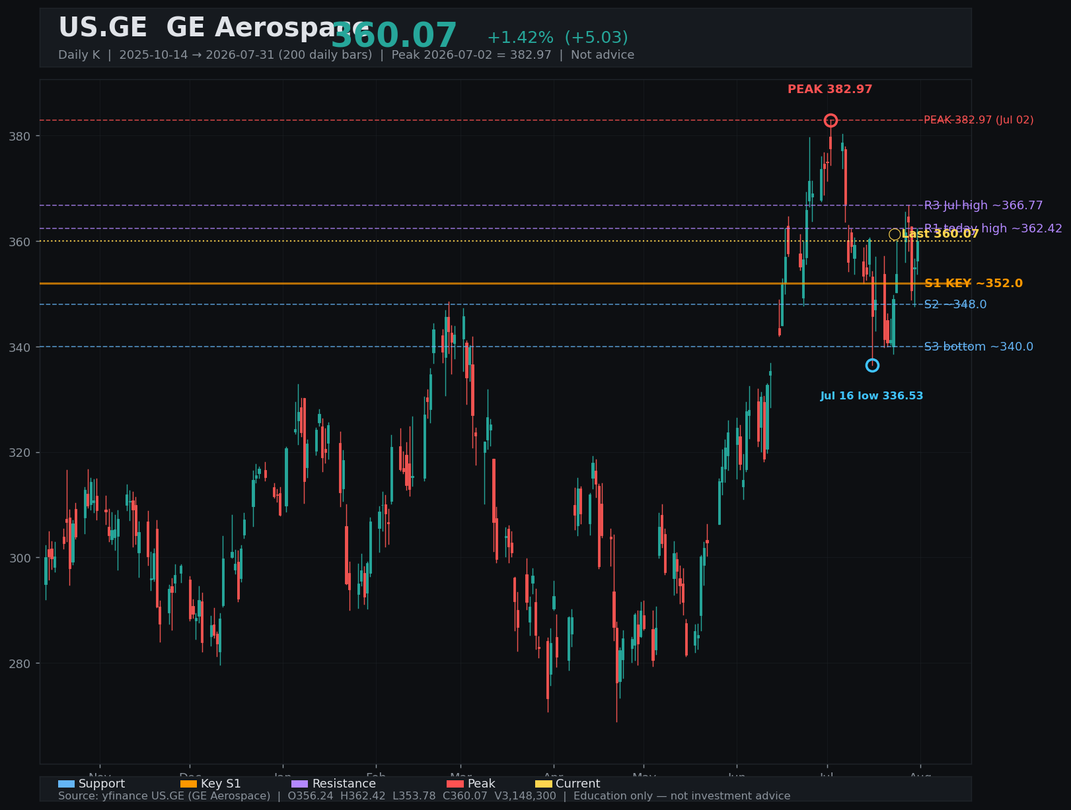Click the 320 y-axis tick label
The width and height of the screenshot is (1071, 810).
click(19, 452)
